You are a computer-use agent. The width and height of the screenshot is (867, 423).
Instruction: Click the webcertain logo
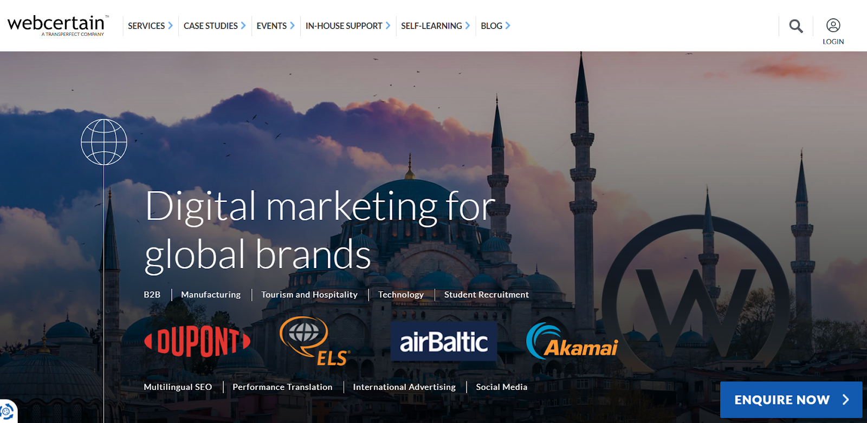57,25
